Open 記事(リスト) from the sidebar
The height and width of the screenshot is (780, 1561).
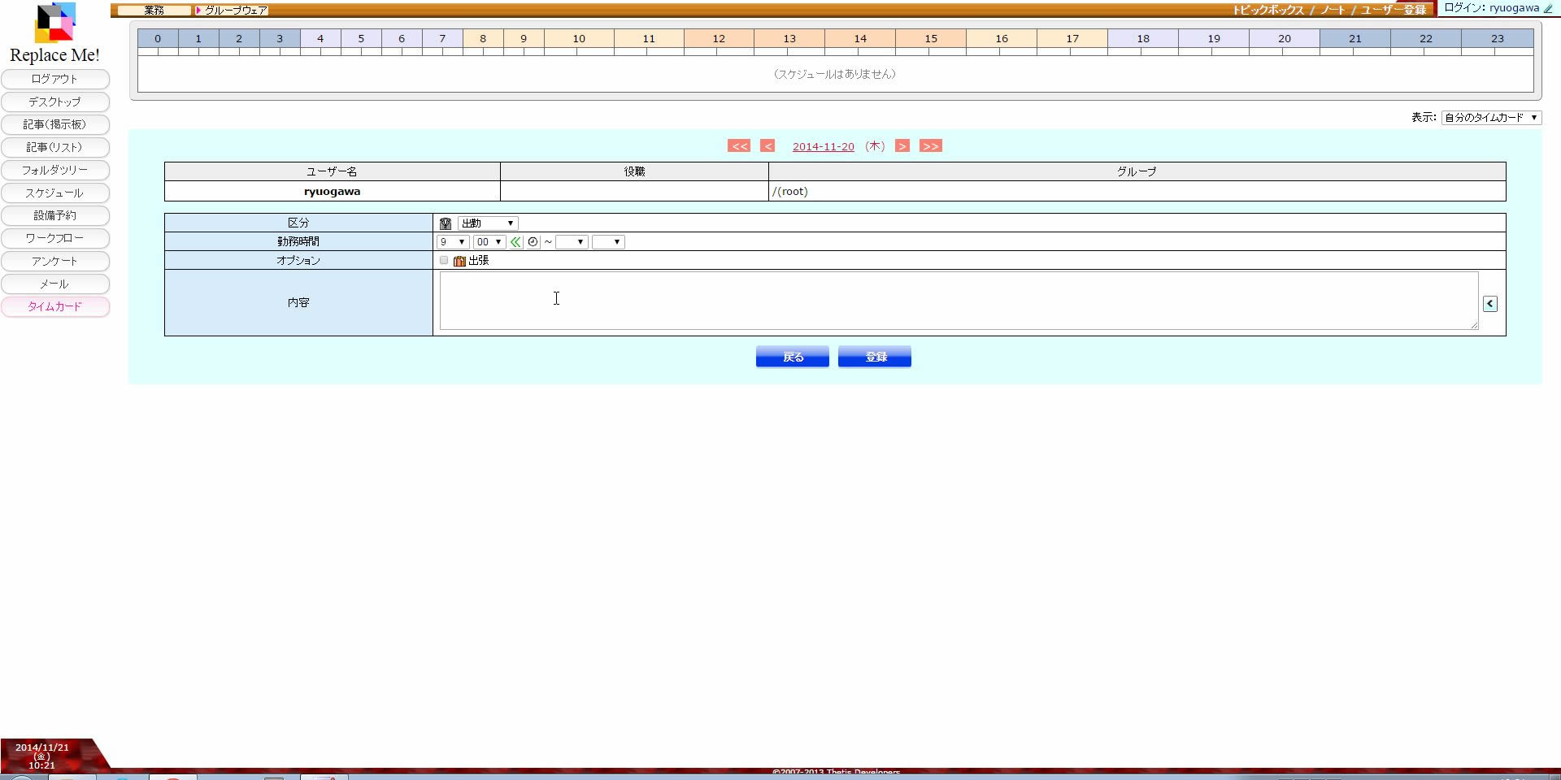tap(55, 147)
